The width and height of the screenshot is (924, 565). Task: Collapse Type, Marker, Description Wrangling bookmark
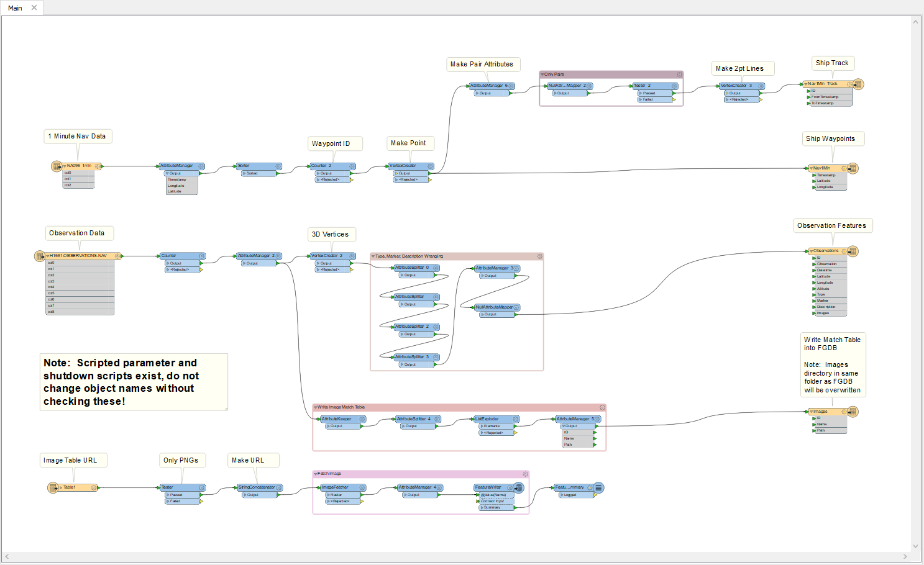(x=373, y=256)
